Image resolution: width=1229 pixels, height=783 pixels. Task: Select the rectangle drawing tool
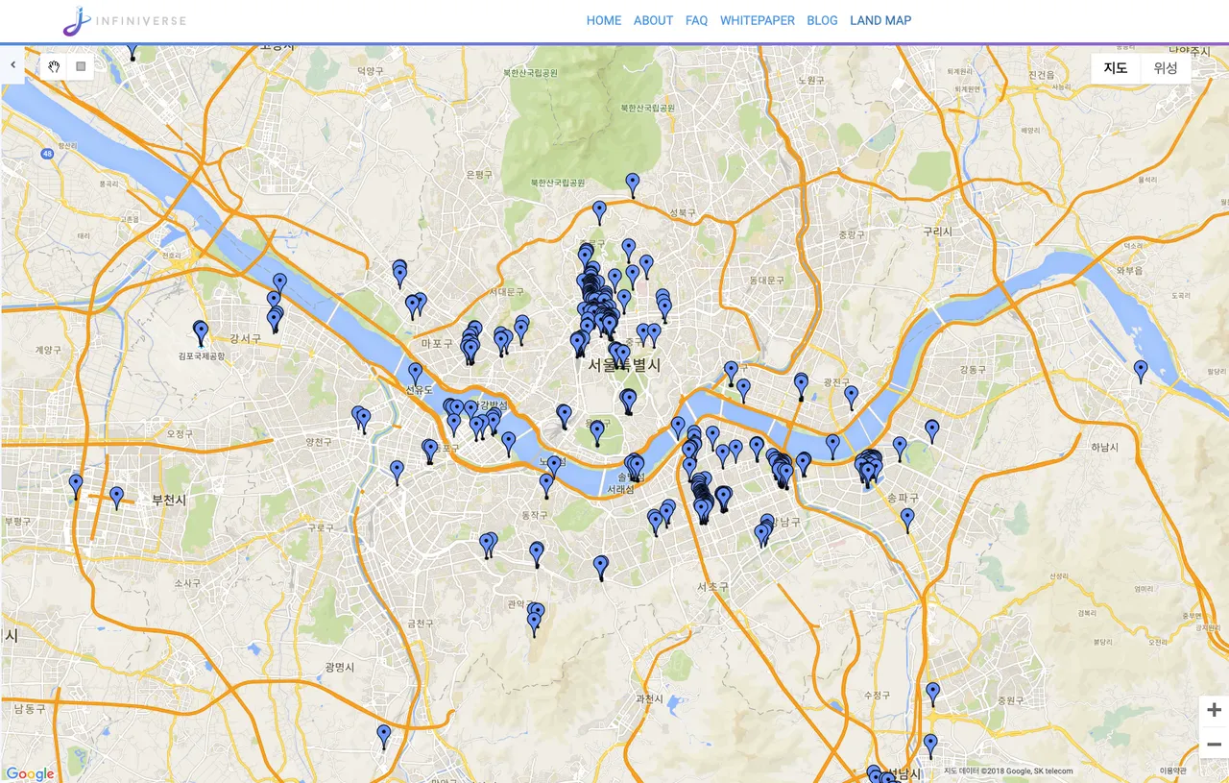coord(81,66)
